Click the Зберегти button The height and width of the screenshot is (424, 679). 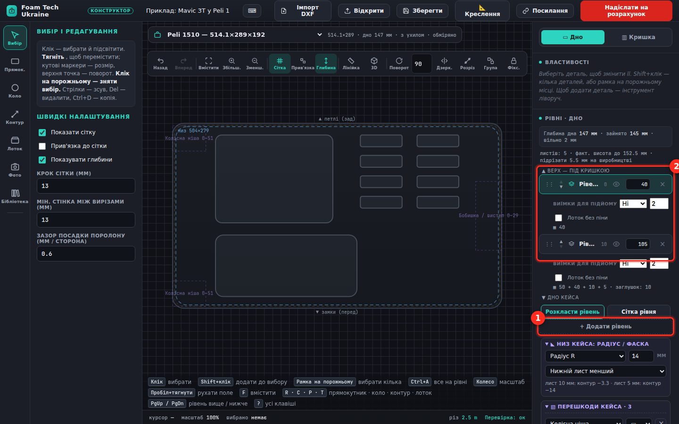click(422, 10)
